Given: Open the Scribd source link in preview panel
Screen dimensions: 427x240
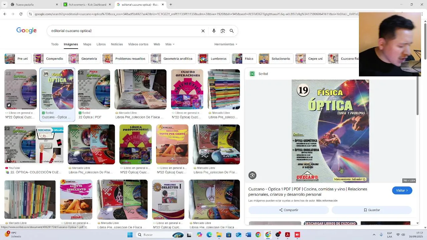Looking at the screenshot, I should point(259,74).
